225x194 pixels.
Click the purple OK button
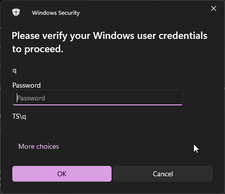[62, 174]
